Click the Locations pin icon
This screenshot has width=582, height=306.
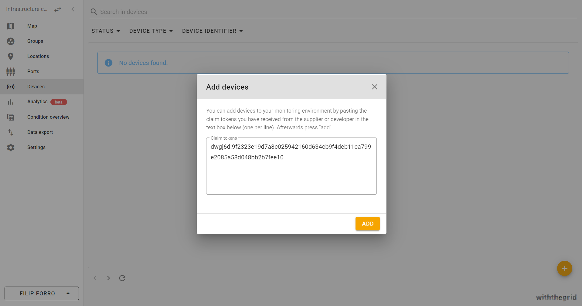coord(11,56)
